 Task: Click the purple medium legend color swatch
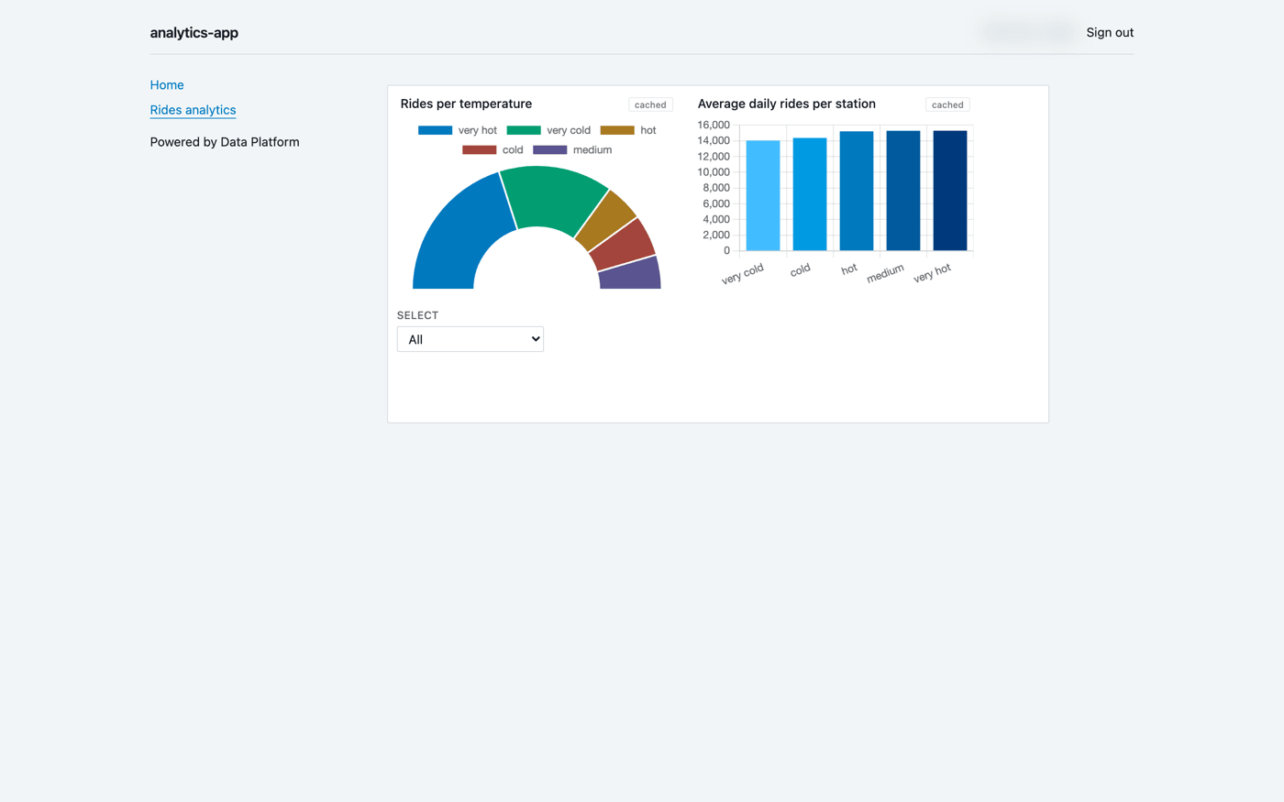point(550,149)
